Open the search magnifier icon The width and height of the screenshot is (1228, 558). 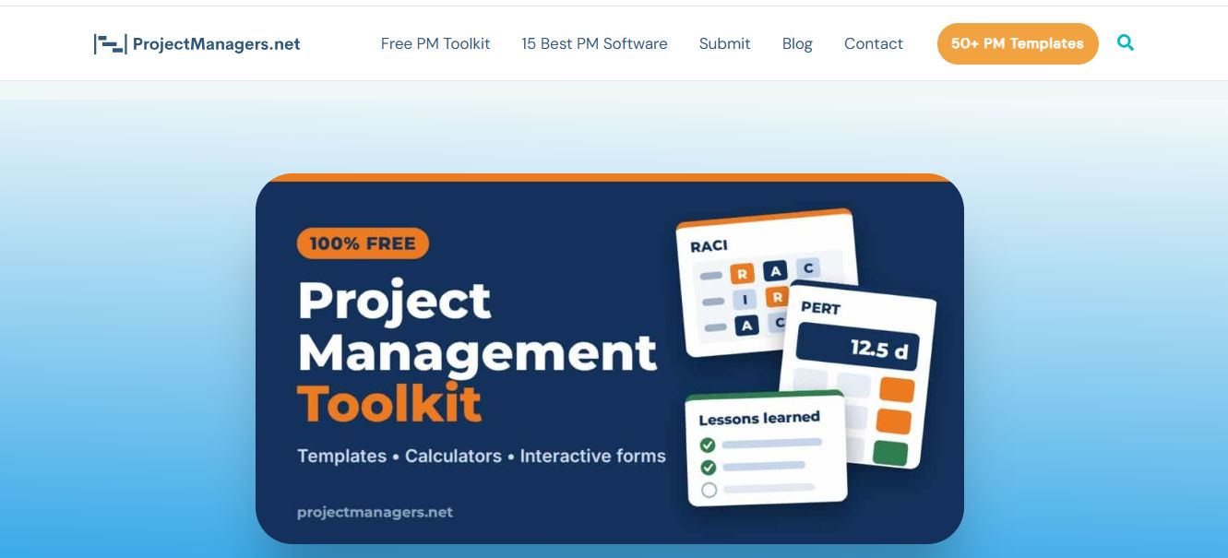point(1126,42)
